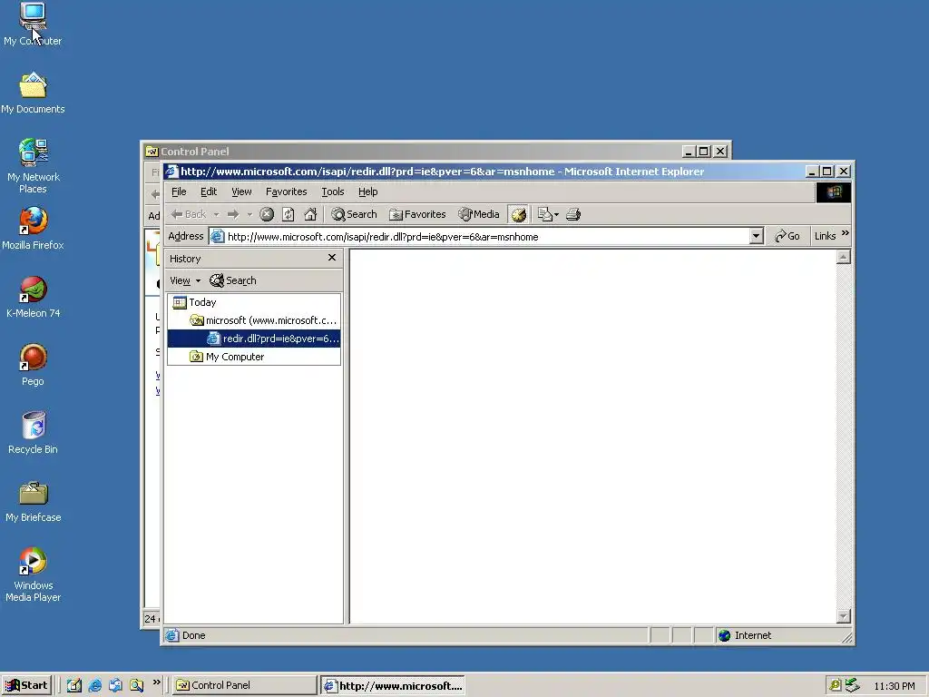
Task: Go to Home page via toolbar icon
Action: pyautogui.click(x=310, y=214)
